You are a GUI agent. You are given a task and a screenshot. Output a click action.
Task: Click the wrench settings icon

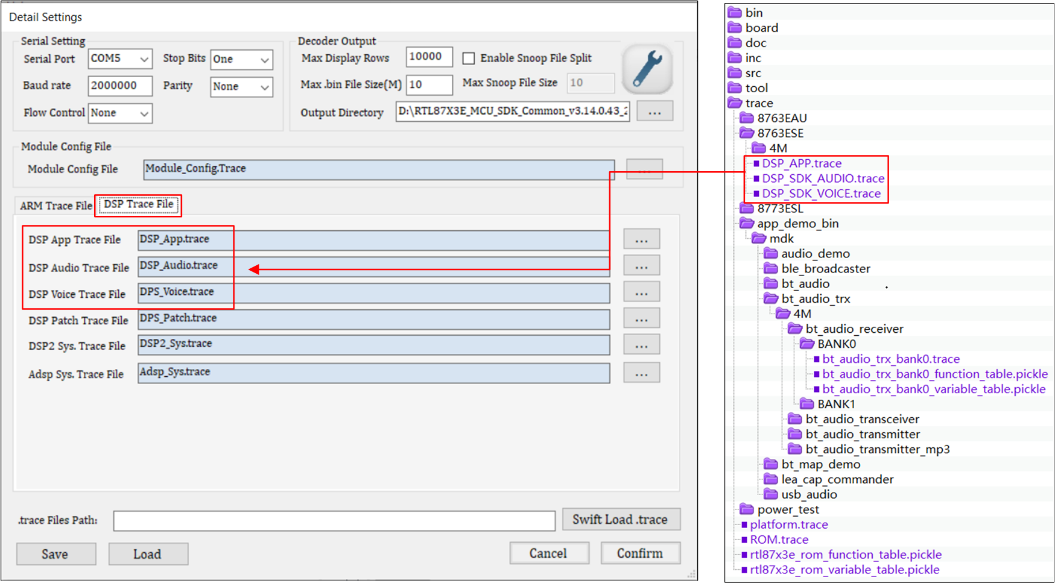click(x=647, y=69)
